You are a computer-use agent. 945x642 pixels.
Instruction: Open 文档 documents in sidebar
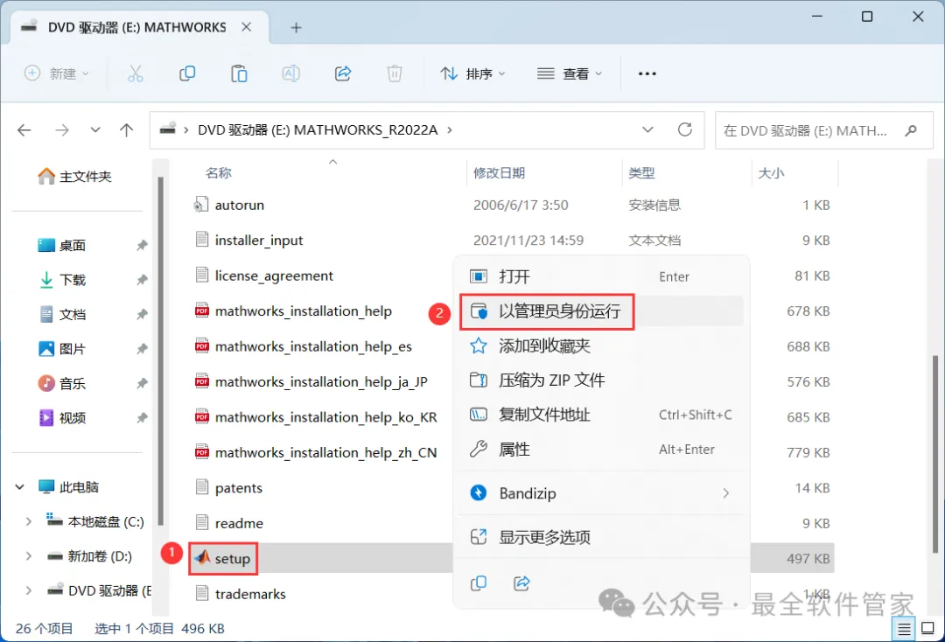coord(62,314)
